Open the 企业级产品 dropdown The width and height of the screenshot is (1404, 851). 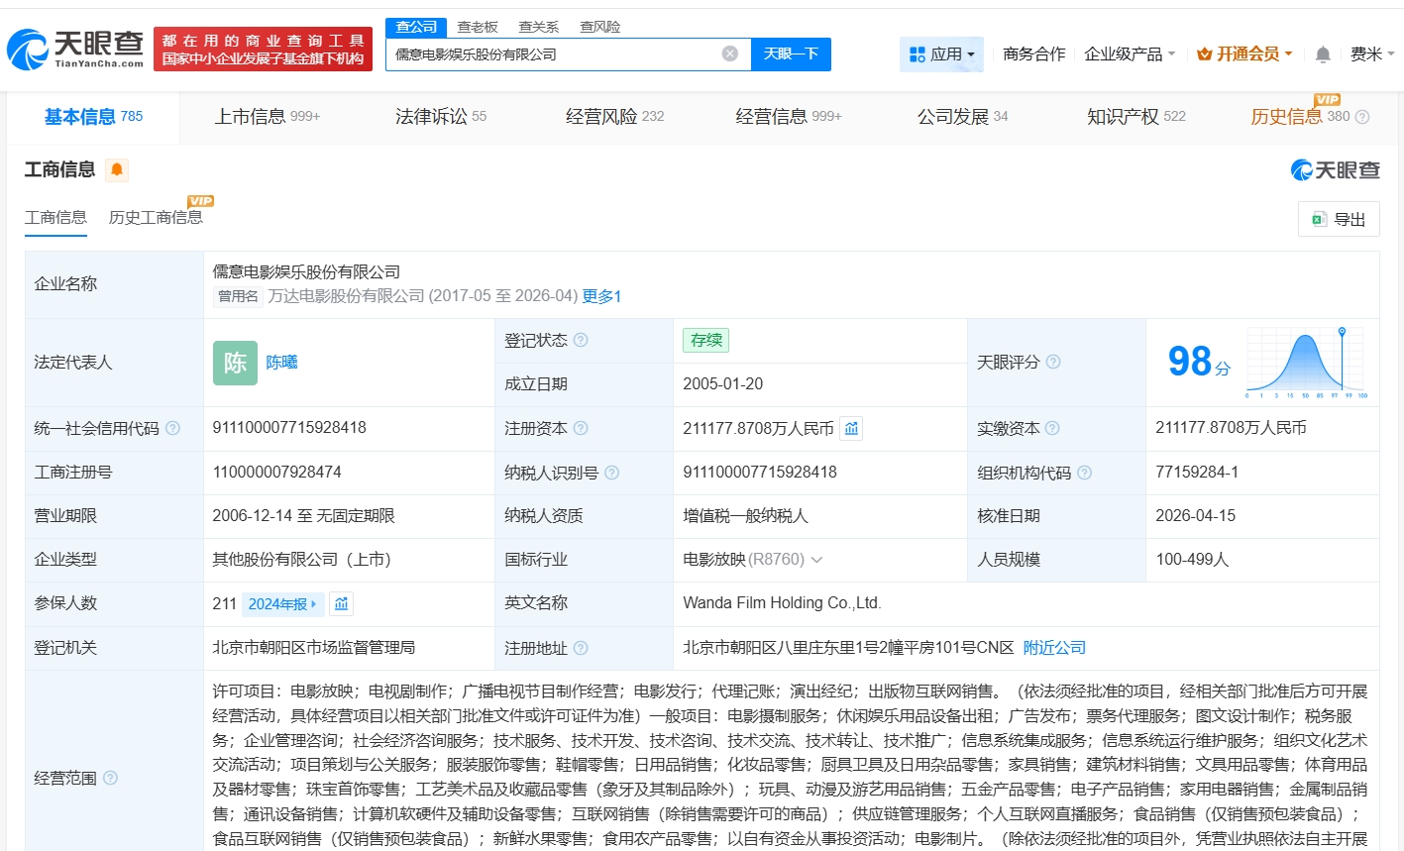click(1130, 54)
